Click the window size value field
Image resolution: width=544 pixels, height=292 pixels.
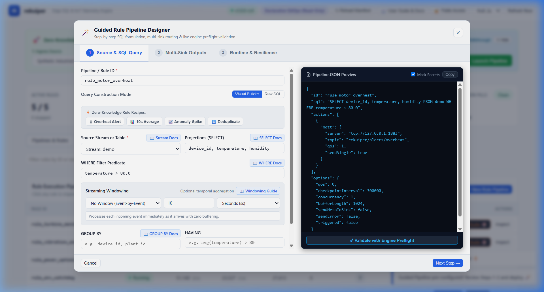click(x=189, y=203)
